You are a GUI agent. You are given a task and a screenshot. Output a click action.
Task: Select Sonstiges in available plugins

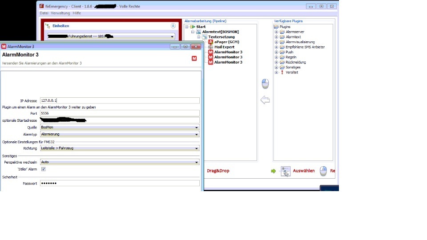pyautogui.click(x=293, y=67)
